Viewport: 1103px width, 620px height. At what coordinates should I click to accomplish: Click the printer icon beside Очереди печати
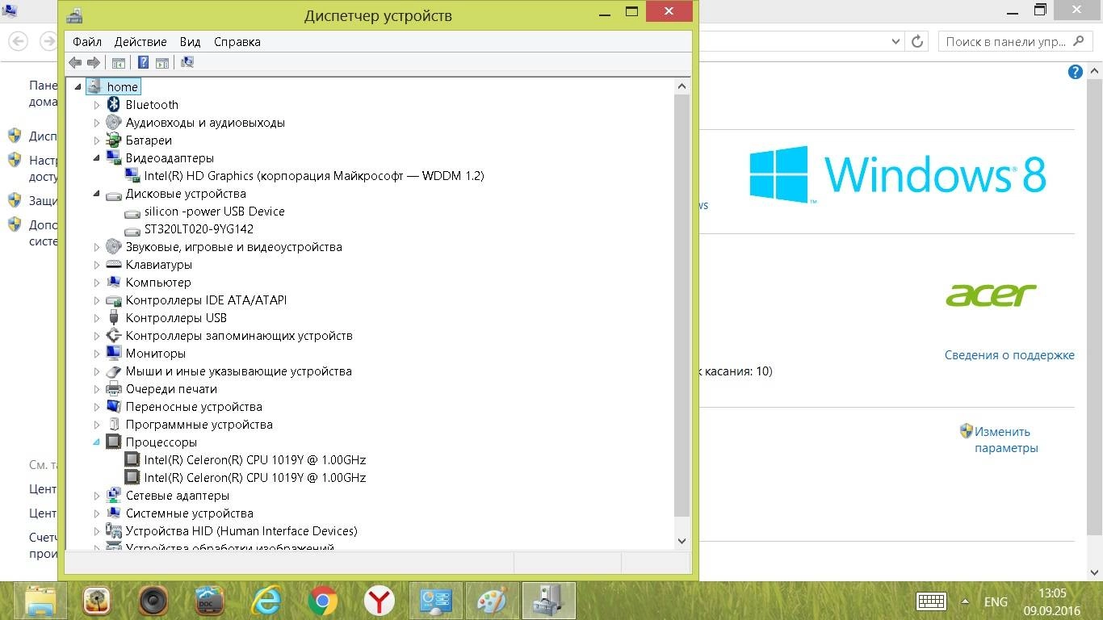click(114, 388)
